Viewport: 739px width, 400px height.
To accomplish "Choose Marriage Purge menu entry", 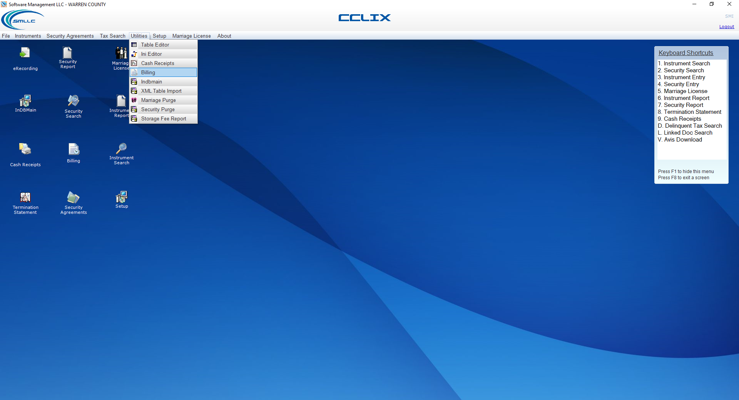I will pyautogui.click(x=164, y=100).
